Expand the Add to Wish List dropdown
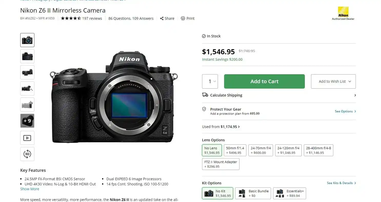Screen dimensions: 381x202 (333, 81)
